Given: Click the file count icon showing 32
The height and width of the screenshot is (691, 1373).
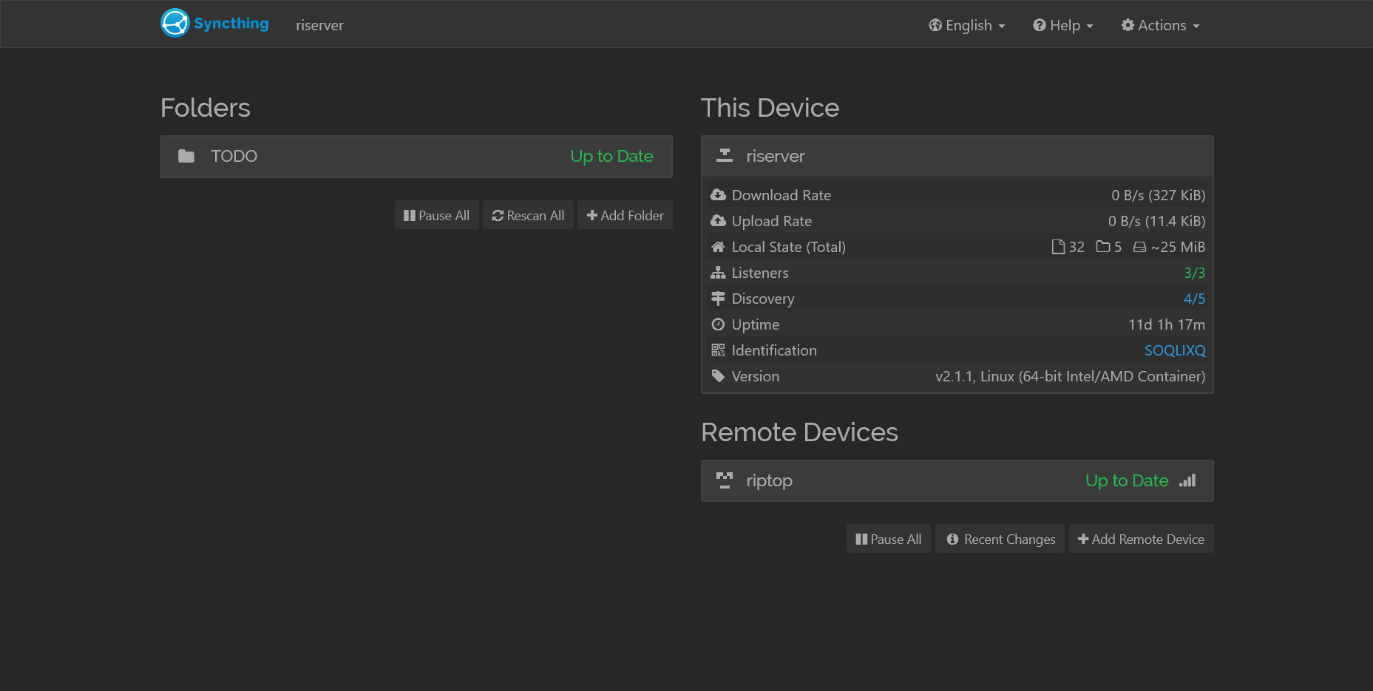Looking at the screenshot, I should pos(1058,247).
